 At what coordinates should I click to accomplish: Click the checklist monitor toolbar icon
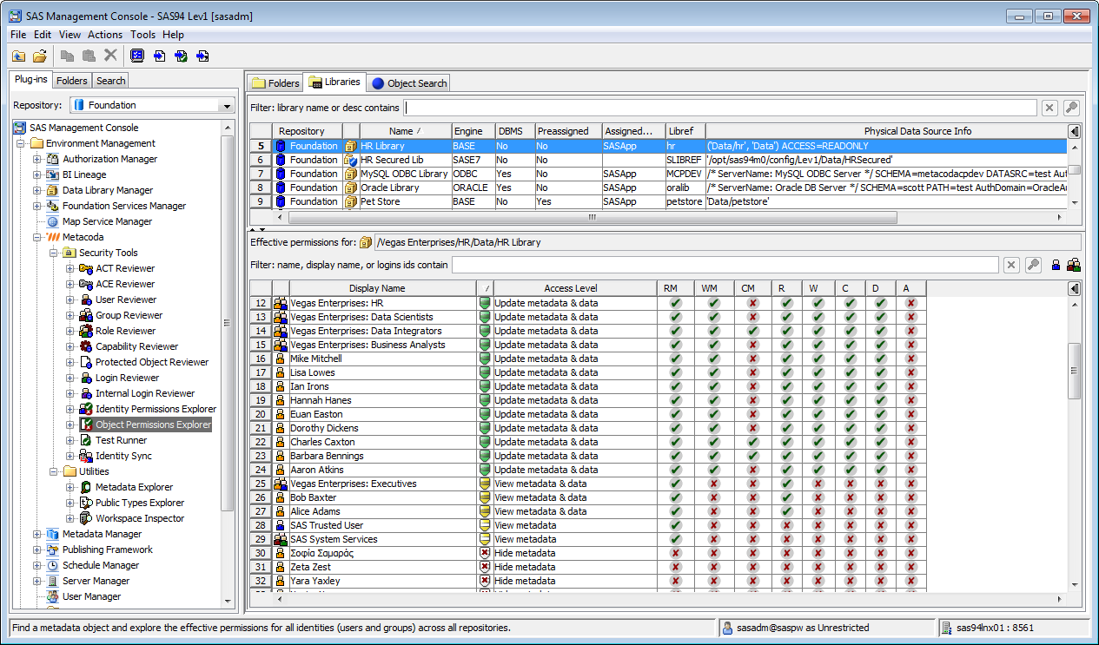tap(137, 56)
